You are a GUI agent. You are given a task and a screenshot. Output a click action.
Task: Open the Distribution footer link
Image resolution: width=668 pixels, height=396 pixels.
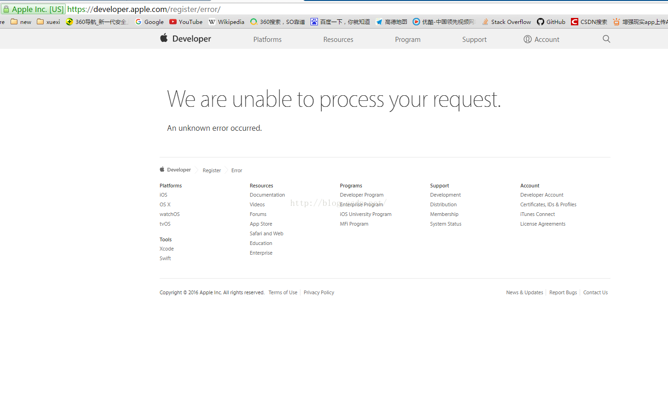coord(443,204)
